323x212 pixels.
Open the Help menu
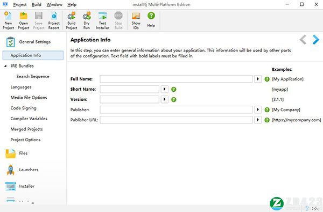(x=72, y=4)
